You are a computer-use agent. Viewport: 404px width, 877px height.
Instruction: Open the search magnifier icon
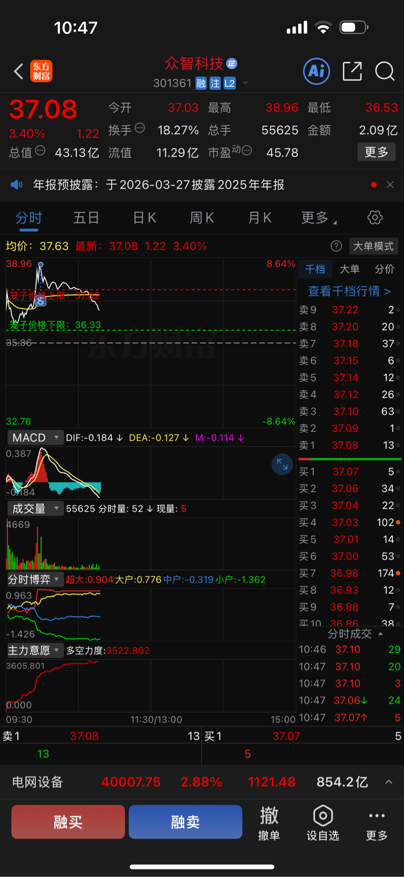tap(385, 71)
